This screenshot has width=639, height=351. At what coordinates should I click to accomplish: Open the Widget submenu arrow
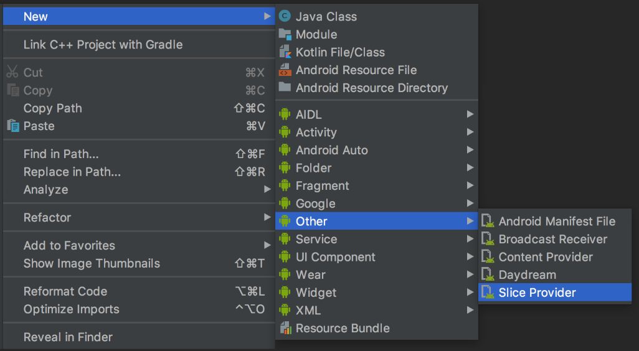tap(470, 292)
